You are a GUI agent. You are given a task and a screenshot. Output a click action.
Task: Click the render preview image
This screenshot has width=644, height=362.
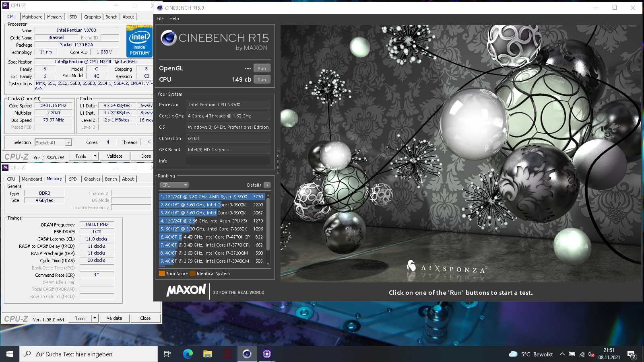(x=461, y=153)
